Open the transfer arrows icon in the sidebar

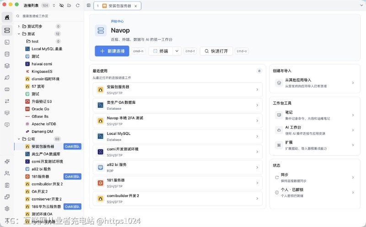point(7,101)
